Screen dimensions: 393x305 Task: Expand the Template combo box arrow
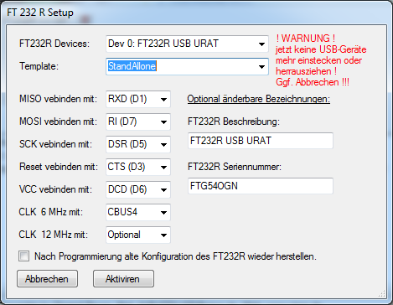[261, 67]
